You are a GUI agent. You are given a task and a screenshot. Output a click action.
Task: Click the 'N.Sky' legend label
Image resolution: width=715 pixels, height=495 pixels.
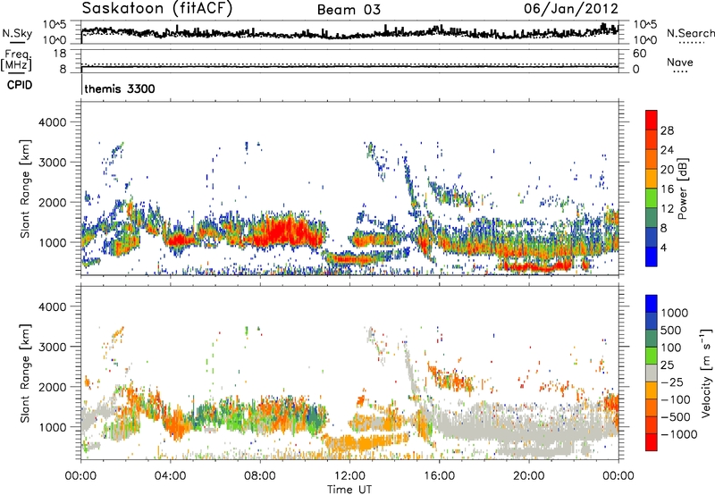(x=17, y=33)
